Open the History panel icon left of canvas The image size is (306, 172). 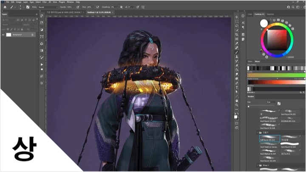point(42,16)
